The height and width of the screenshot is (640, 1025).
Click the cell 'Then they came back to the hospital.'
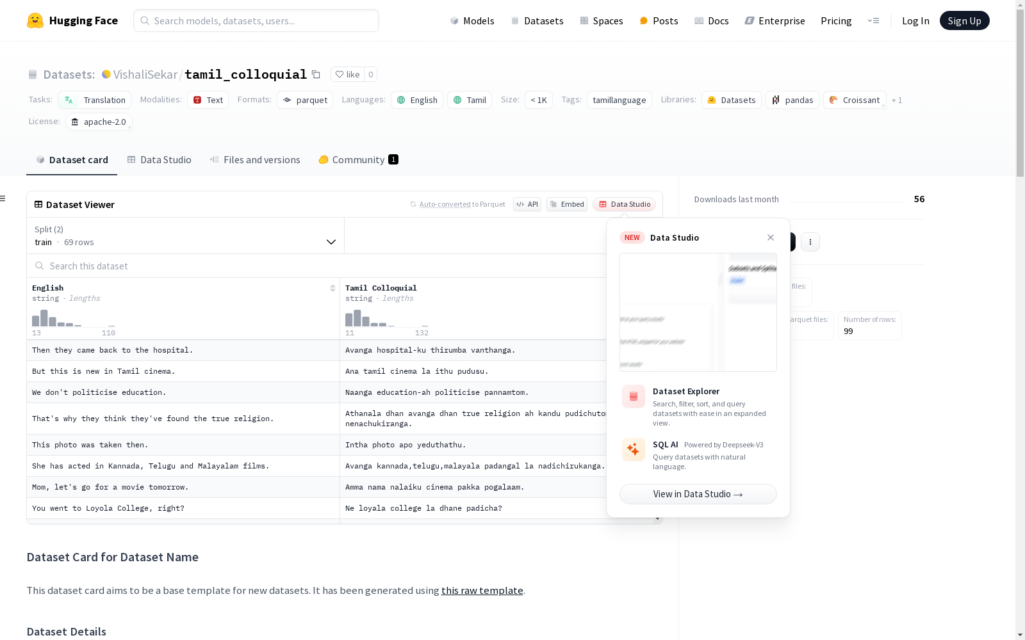[x=183, y=350]
